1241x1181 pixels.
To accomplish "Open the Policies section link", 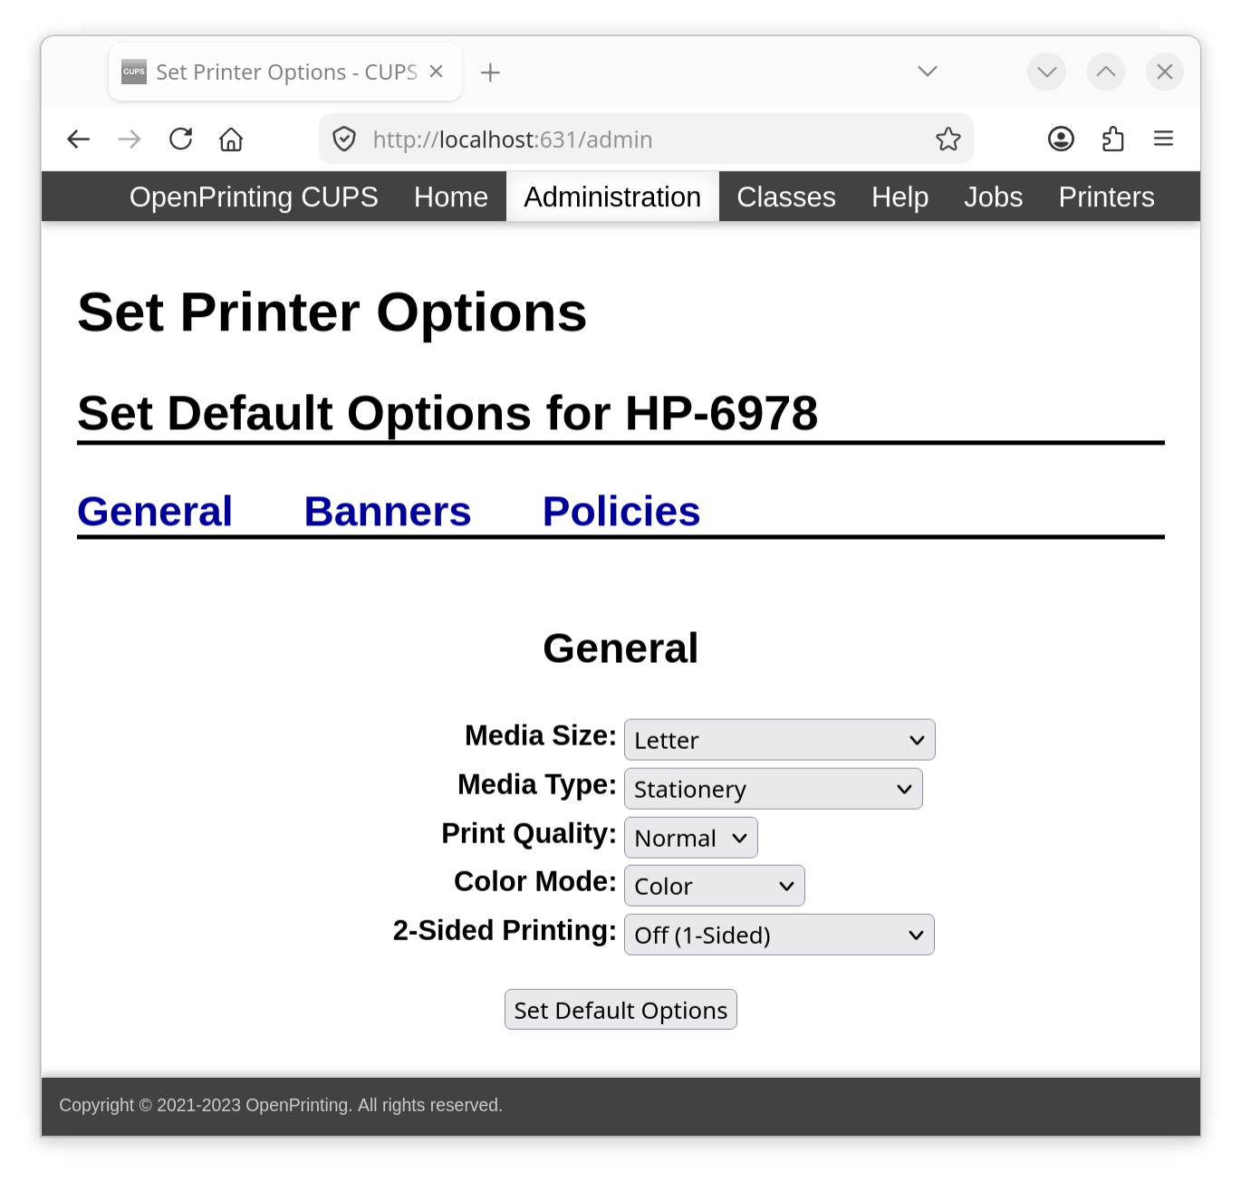I will (620, 510).
